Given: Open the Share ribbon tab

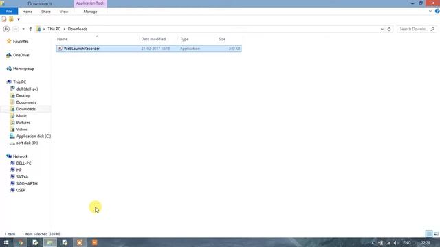Looking at the screenshot, I should coord(46,12).
